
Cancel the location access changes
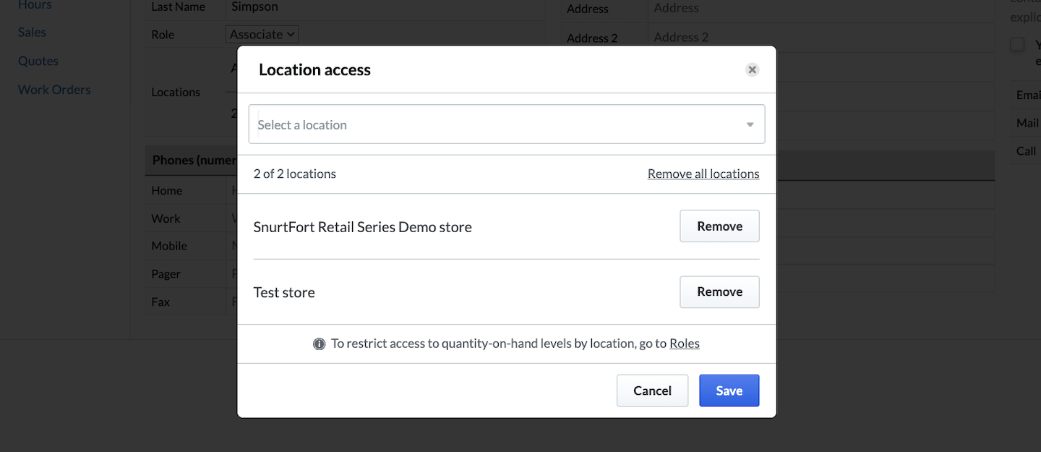[x=652, y=391]
